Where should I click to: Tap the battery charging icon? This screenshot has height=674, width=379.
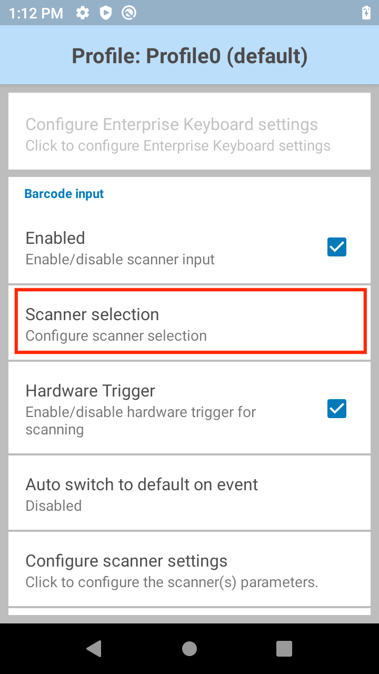pyautogui.click(x=366, y=13)
